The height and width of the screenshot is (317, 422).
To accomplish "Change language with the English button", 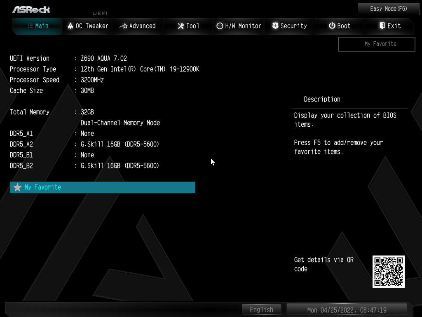I will (262, 310).
